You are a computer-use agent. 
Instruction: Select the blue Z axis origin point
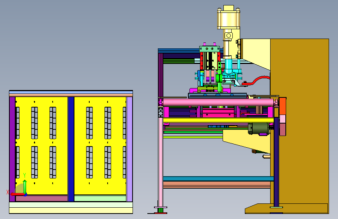point(25,194)
